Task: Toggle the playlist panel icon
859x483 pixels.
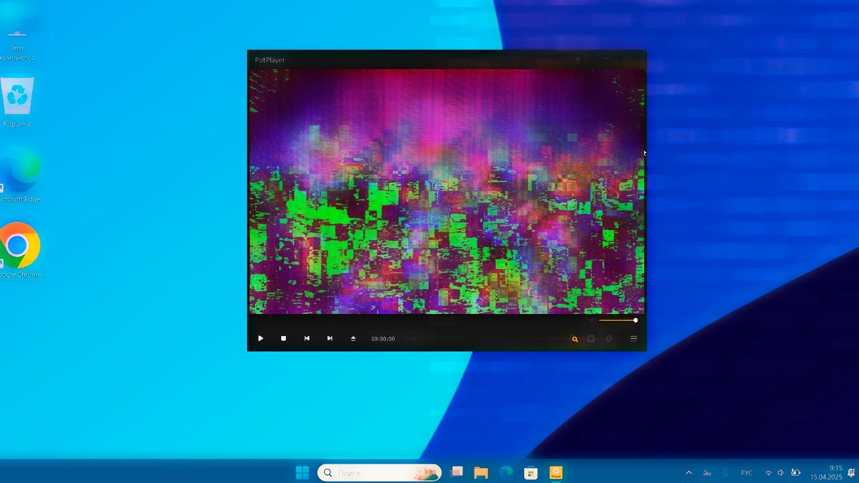Action: click(591, 339)
